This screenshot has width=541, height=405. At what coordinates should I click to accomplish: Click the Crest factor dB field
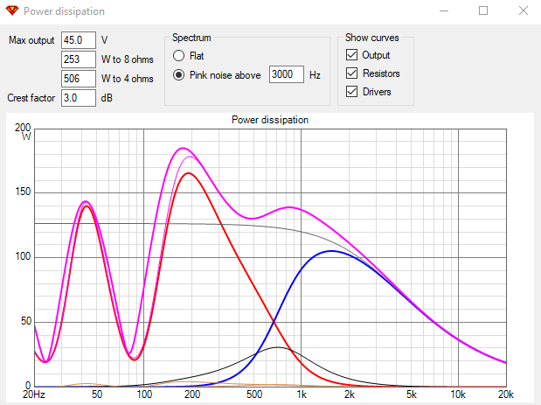point(79,98)
